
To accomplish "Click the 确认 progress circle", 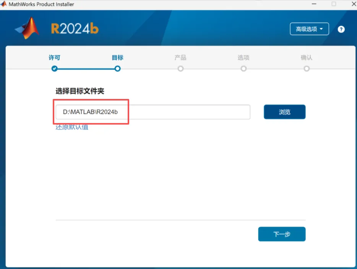I will point(307,68).
